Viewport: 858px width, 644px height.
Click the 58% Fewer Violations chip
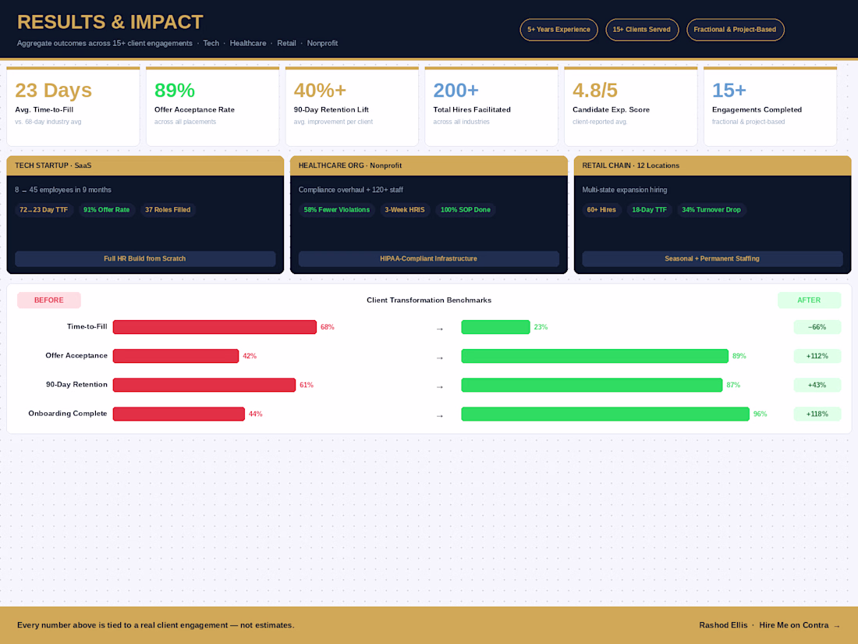336,210
